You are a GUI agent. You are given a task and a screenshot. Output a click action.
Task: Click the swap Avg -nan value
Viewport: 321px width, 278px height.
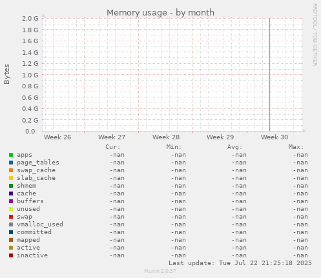239,217
